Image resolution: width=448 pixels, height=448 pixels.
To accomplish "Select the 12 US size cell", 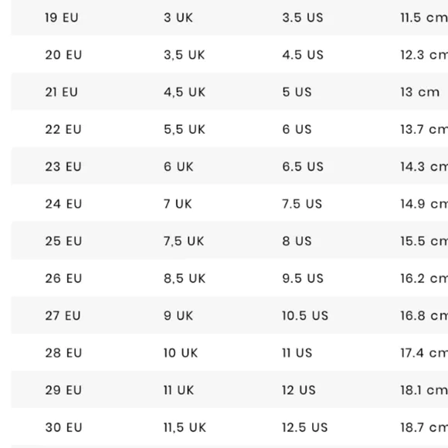I will pyautogui.click(x=299, y=390).
